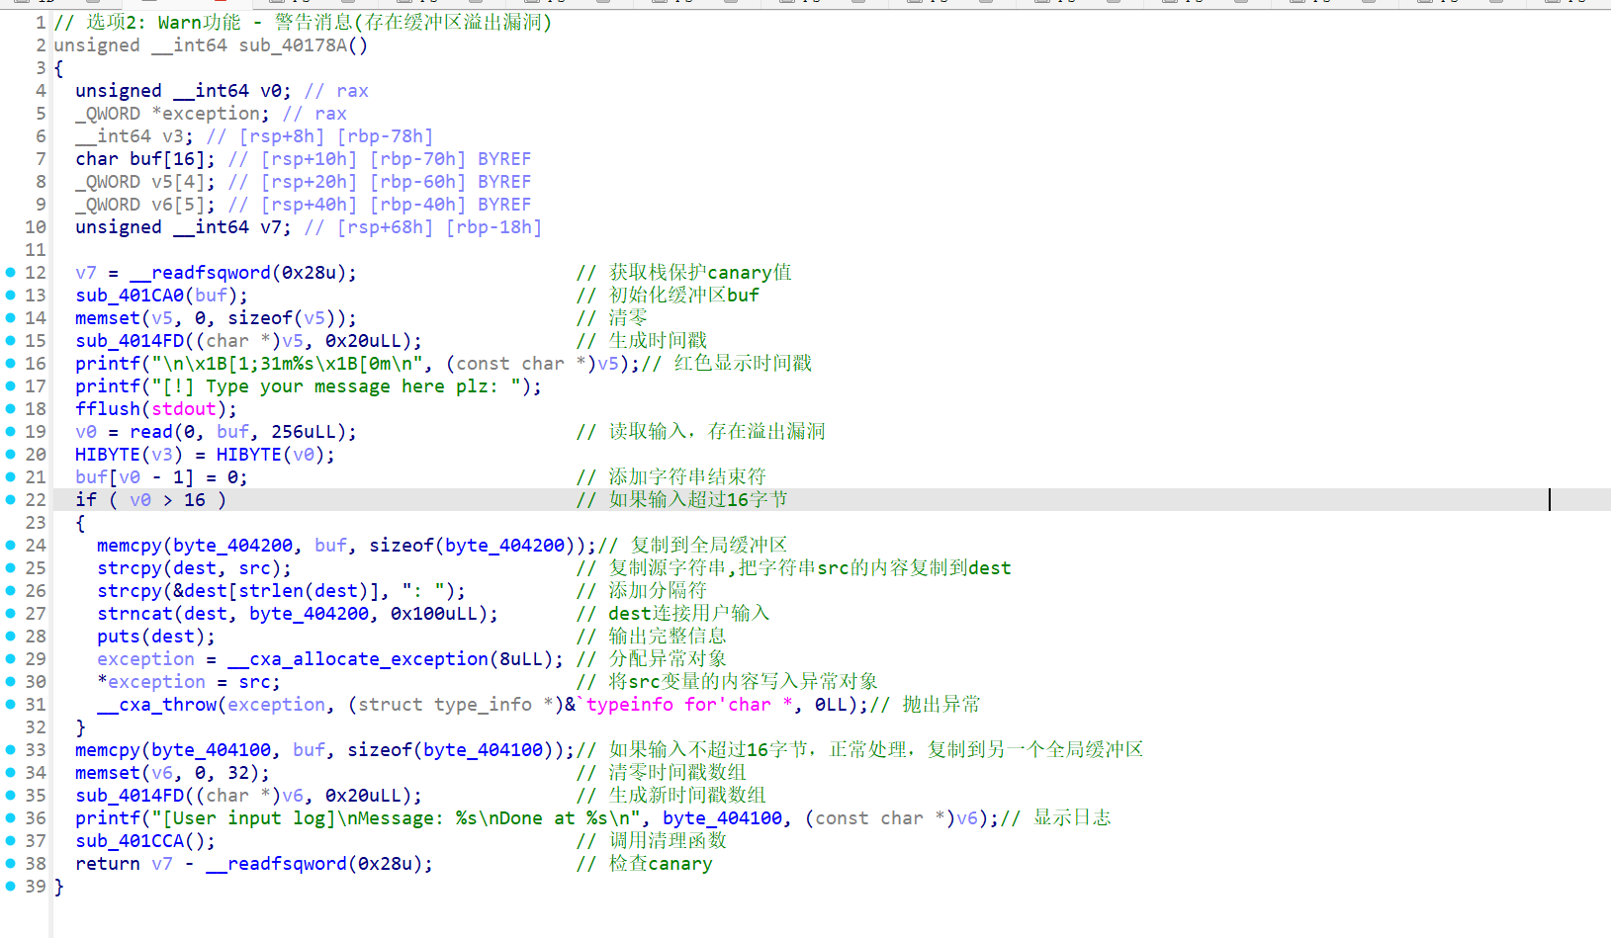Jump to the sub_401CA0 function call
The width and height of the screenshot is (1611, 938).
click(129, 295)
